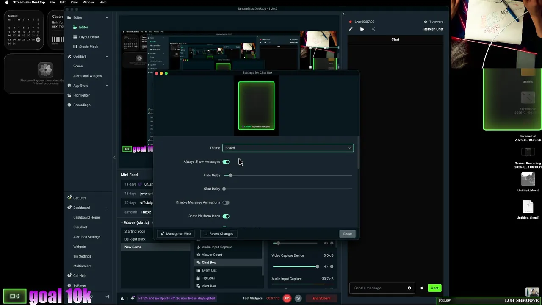Collapse the left panel arrow beside preview

click(x=114, y=158)
